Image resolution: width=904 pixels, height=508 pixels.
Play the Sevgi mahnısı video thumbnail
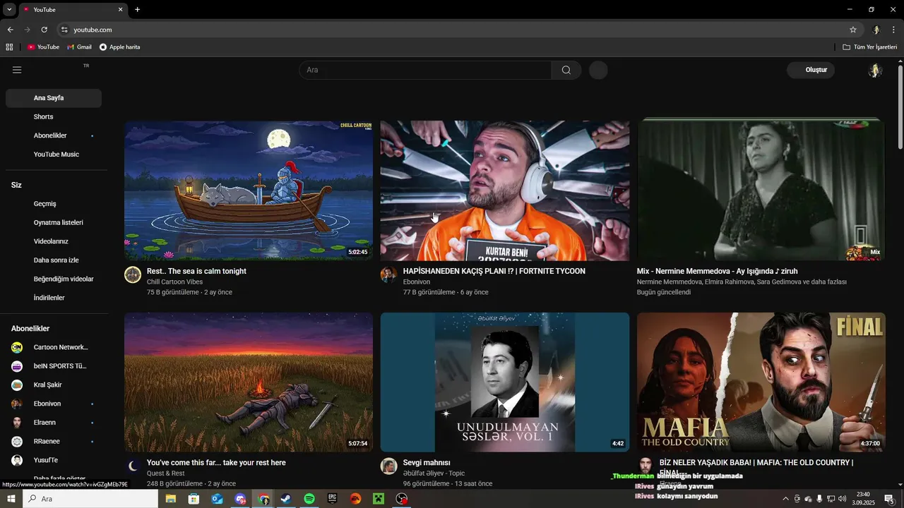point(505,382)
